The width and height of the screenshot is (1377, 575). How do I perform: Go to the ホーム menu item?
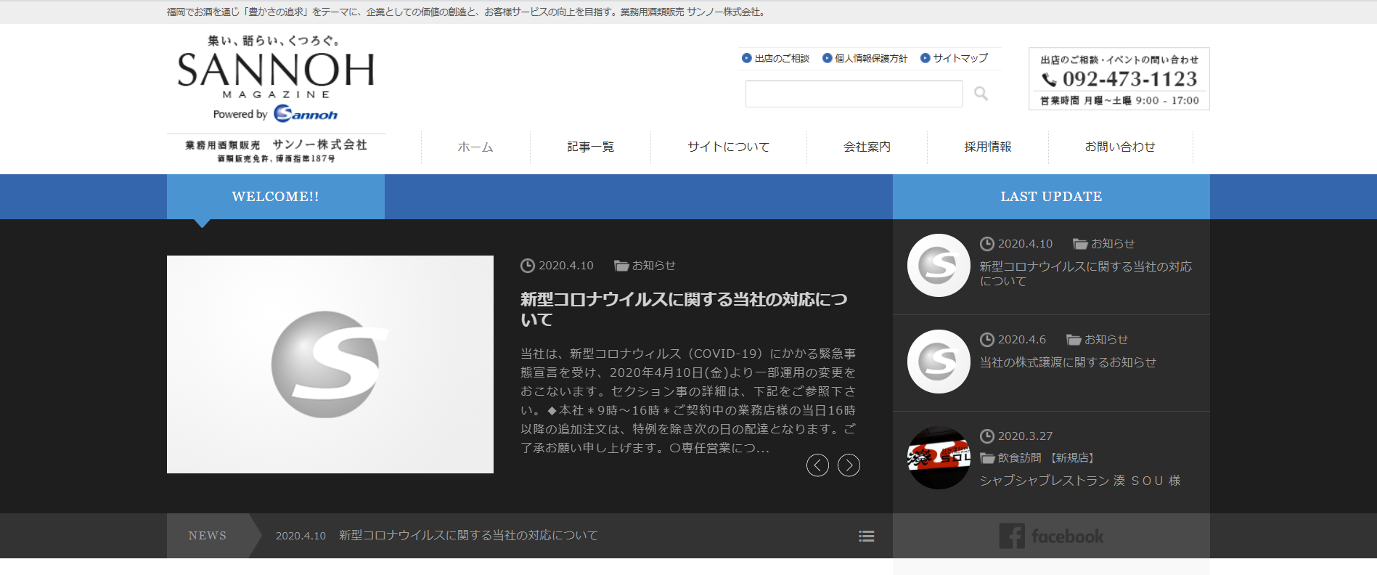click(475, 147)
